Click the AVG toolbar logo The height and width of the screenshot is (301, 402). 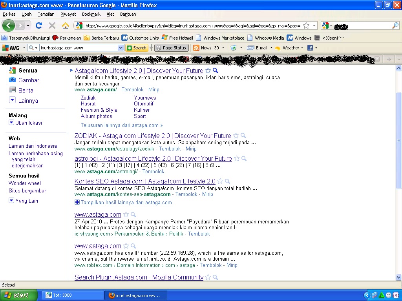click(x=11, y=48)
